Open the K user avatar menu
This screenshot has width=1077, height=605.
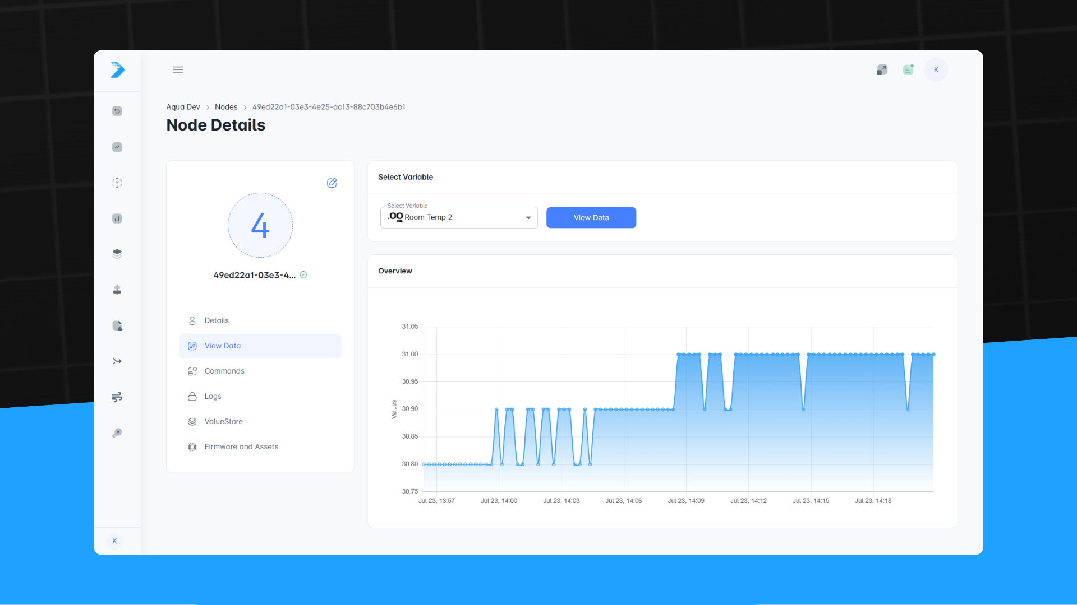point(936,69)
